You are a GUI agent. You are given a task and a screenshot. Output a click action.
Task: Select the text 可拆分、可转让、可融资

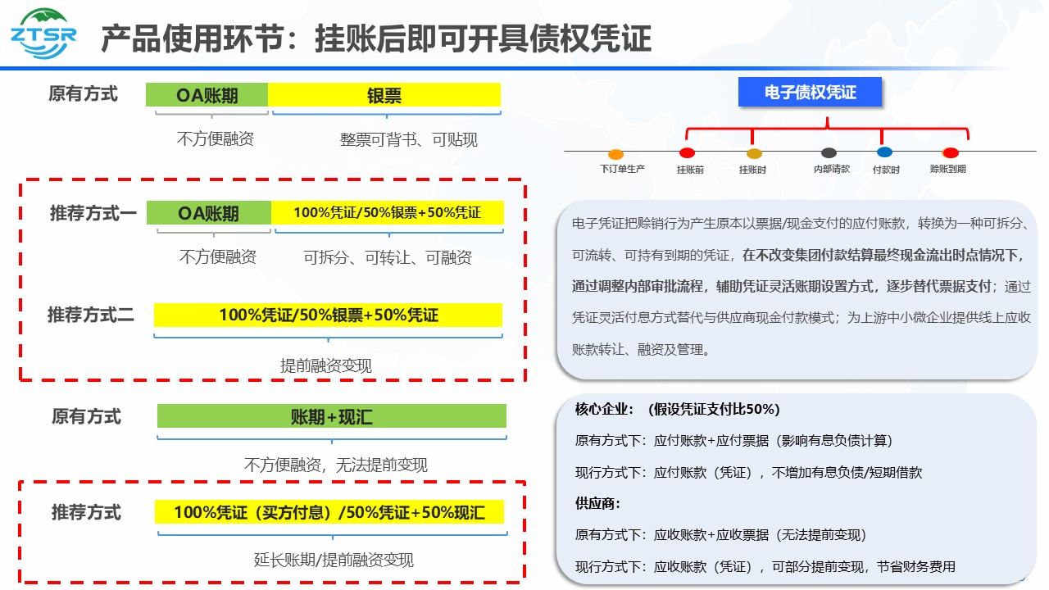(387, 257)
